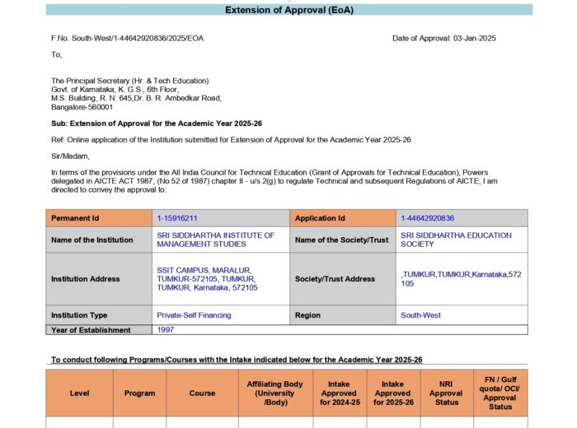Click the 'Sub: Extension of Approval' subject line

(157, 123)
